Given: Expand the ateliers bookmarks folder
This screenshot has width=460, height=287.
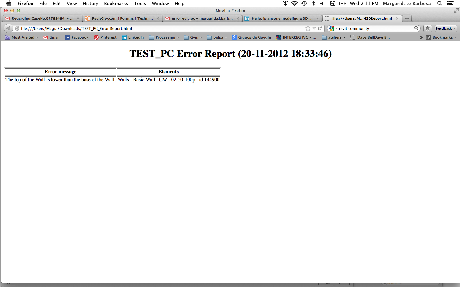Looking at the screenshot, I should point(334,37).
